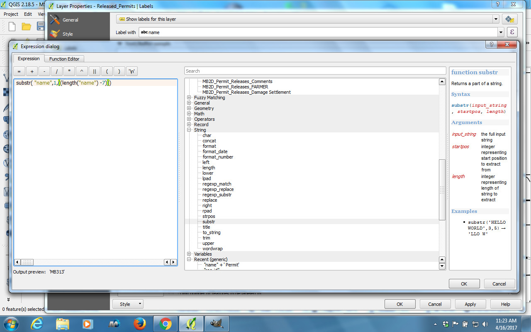The width and height of the screenshot is (531, 332).
Task: Confirm the expression with OK
Action: [x=464, y=283]
